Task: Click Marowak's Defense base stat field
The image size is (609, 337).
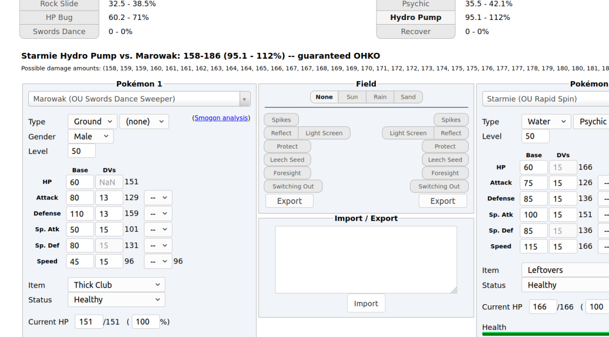Action: 80,214
